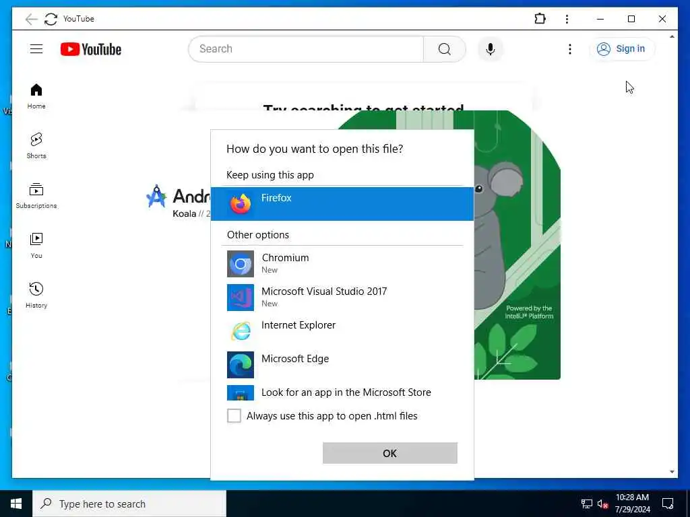Go to Home in YouTube sidebar
690x517 pixels.
(36, 96)
